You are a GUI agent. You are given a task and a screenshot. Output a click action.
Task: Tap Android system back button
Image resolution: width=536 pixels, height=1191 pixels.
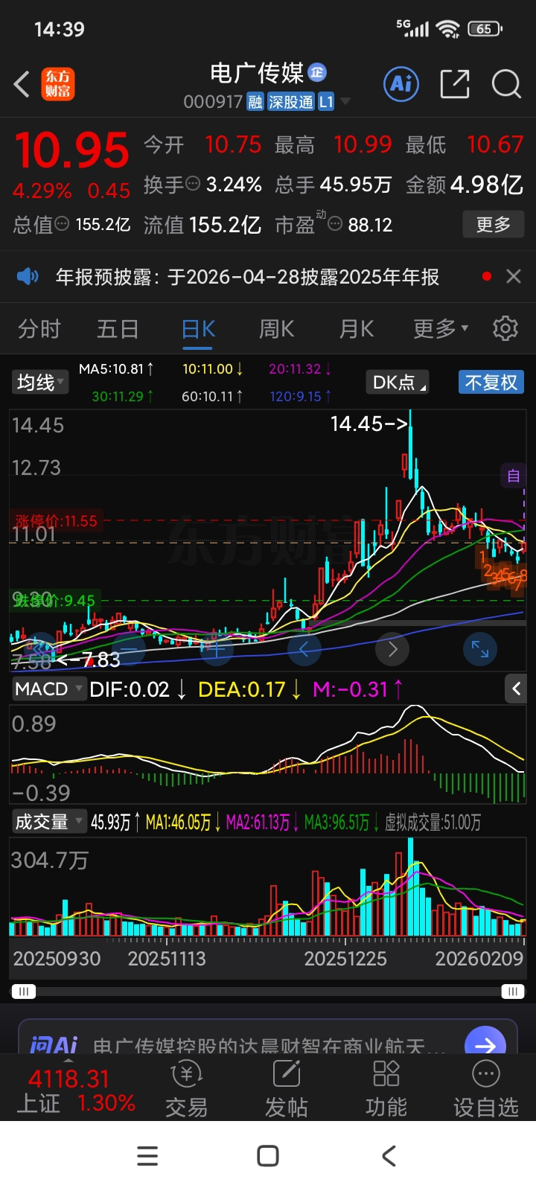pos(389,1156)
